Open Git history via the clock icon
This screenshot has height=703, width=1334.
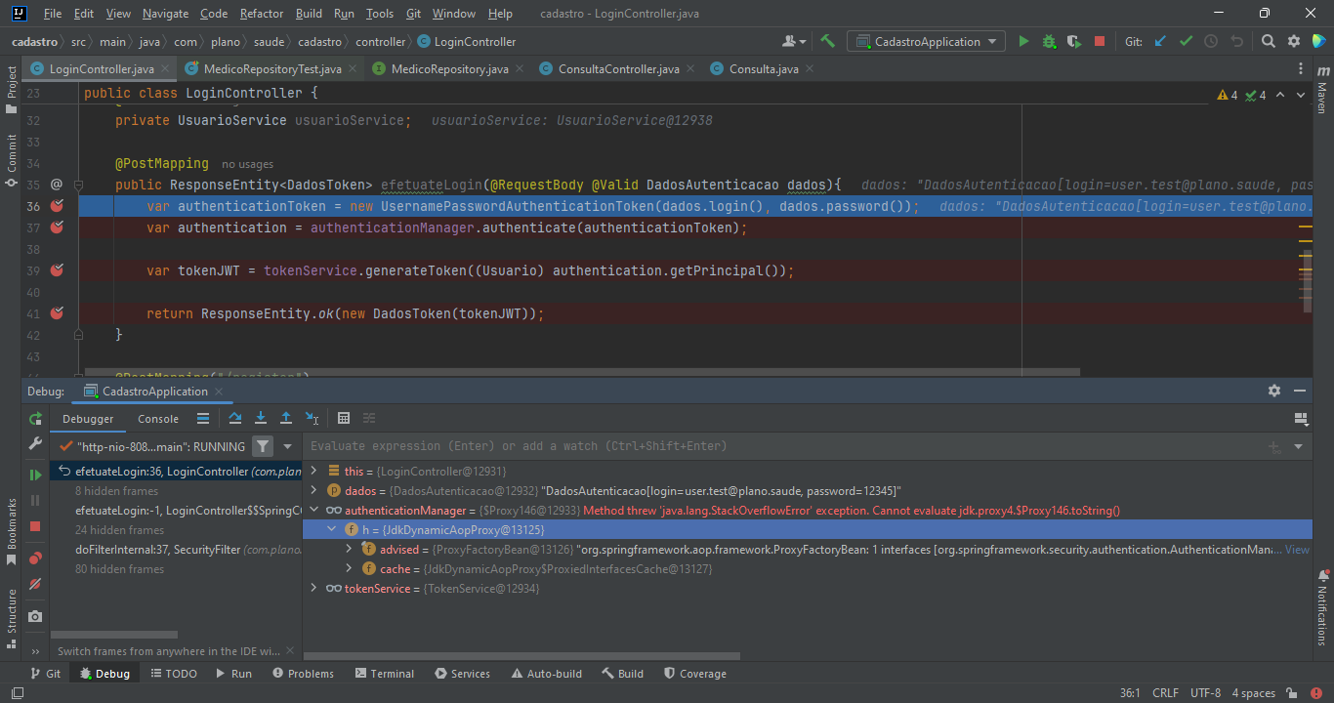(1211, 41)
